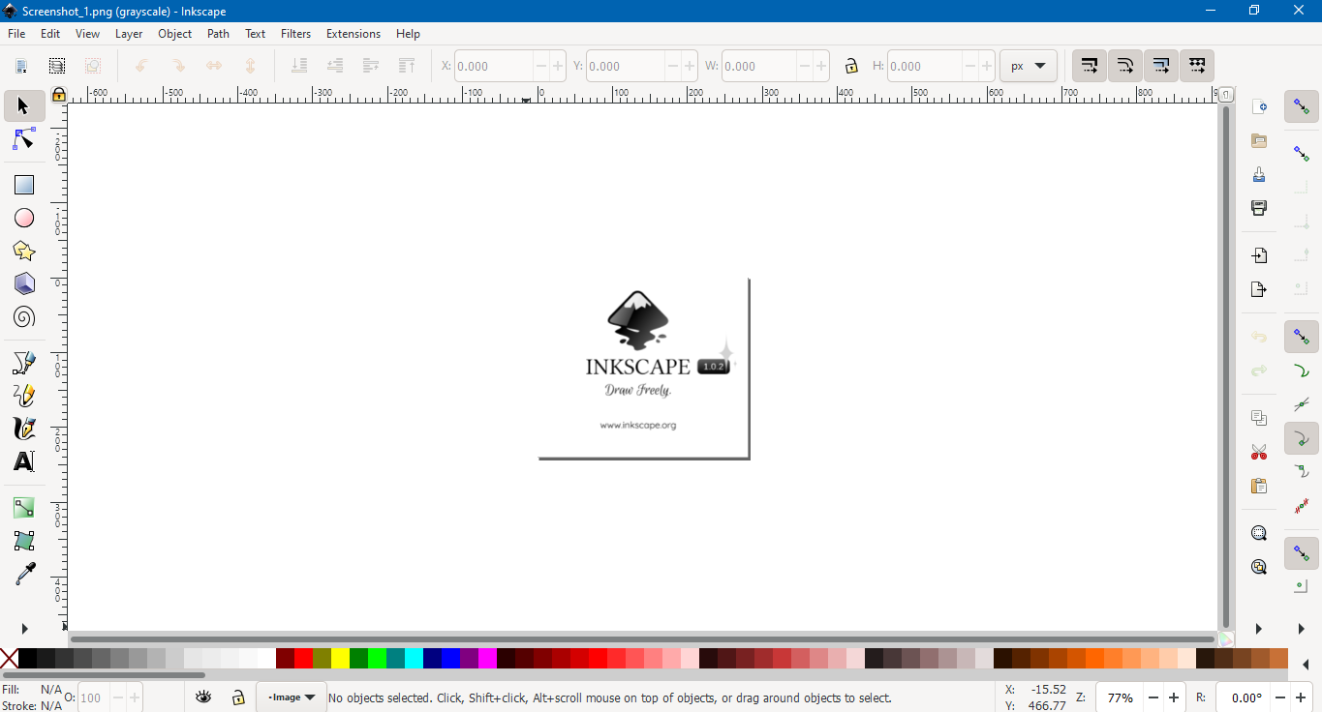Select the Text tool
This screenshot has width=1322, height=712.
[24, 461]
